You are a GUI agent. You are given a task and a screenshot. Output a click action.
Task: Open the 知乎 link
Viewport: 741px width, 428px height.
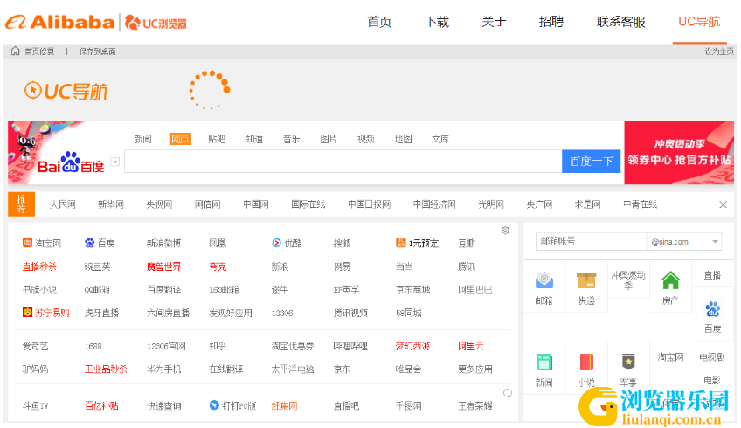[x=218, y=346]
